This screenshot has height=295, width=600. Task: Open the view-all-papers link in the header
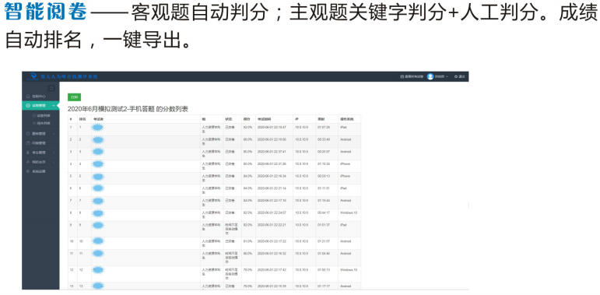pyautogui.click(x=412, y=76)
